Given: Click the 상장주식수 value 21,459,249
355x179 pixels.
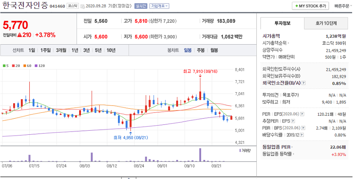Looking at the screenshot, I should point(336,50).
